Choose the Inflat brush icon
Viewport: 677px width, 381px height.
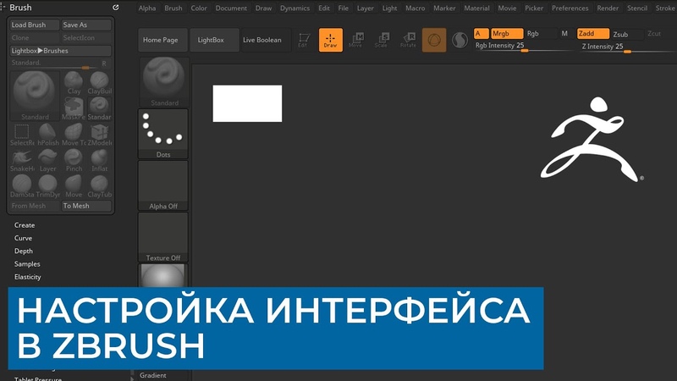tap(99, 161)
